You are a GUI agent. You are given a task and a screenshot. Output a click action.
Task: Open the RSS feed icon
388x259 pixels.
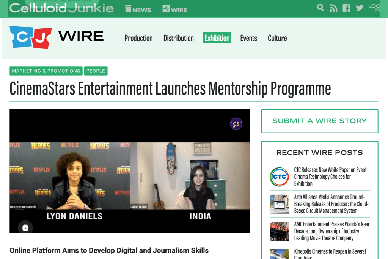333,8
